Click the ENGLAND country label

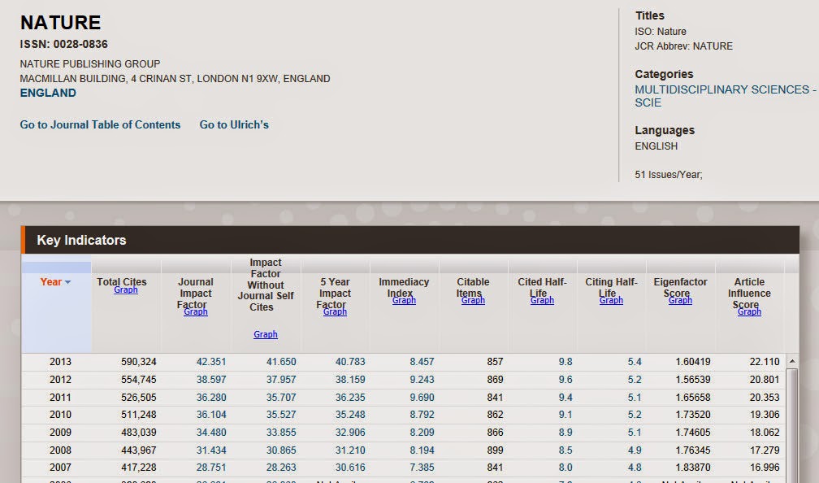pos(48,93)
